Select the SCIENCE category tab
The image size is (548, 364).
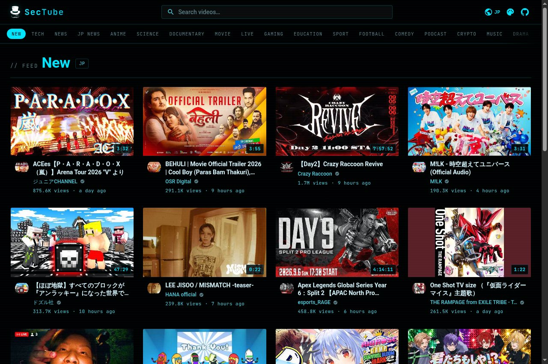pos(148,34)
